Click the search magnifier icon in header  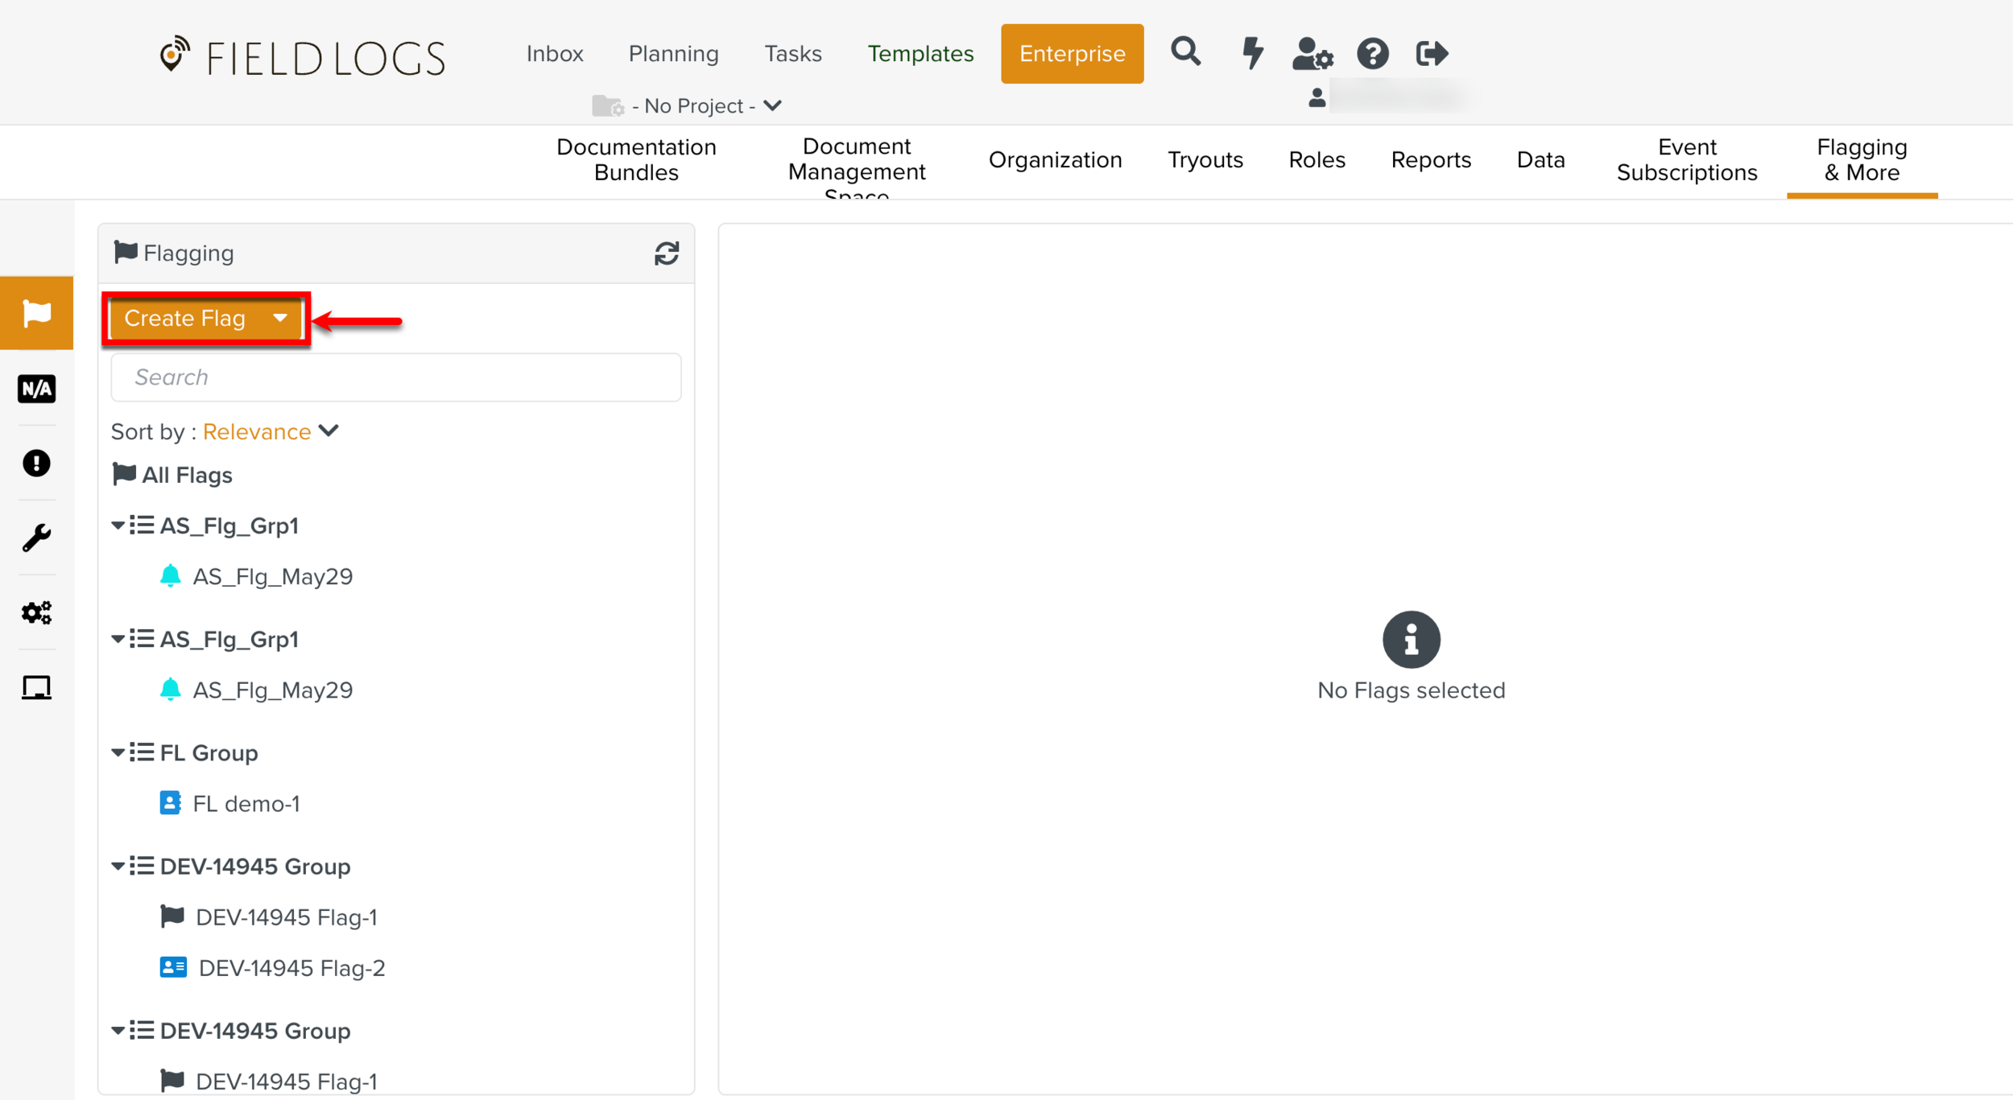1185,53
